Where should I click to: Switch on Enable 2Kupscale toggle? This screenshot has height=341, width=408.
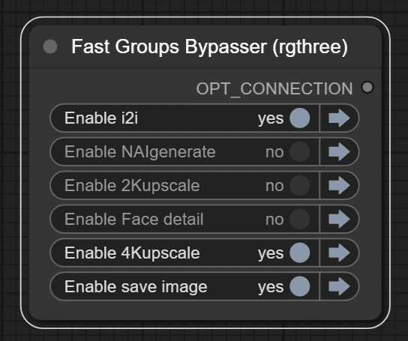click(x=299, y=185)
